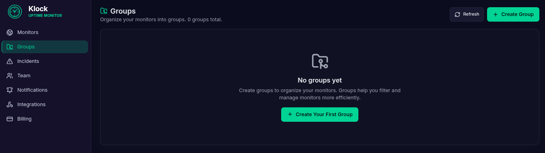Refresh the groups list
This screenshot has width=545, height=153.
click(467, 14)
